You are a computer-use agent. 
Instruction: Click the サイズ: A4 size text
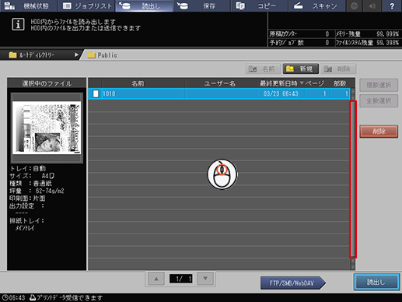32,176
